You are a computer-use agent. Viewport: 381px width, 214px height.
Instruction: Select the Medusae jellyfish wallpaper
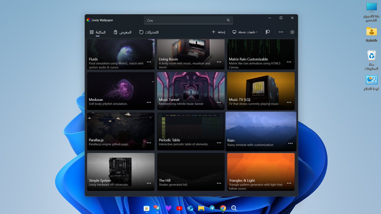(121, 91)
